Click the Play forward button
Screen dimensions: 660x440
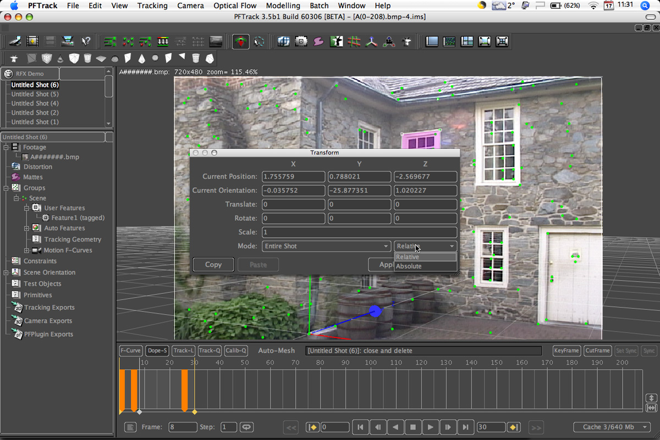pyautogui.click(x=431, y=427)
